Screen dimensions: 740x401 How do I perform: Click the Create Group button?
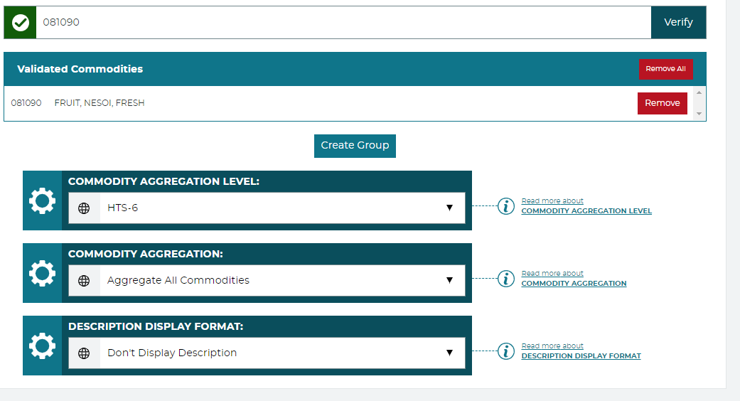click(x=355, y=145)
